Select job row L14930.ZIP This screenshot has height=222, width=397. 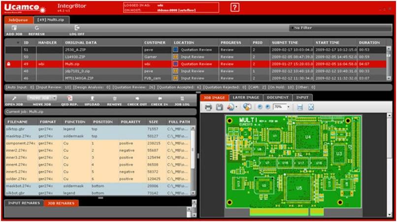[196, 57]
